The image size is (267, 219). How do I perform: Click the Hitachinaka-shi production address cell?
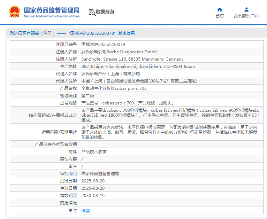(x=138, y=66)
